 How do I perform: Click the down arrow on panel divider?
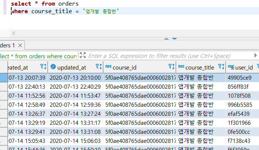174,39
